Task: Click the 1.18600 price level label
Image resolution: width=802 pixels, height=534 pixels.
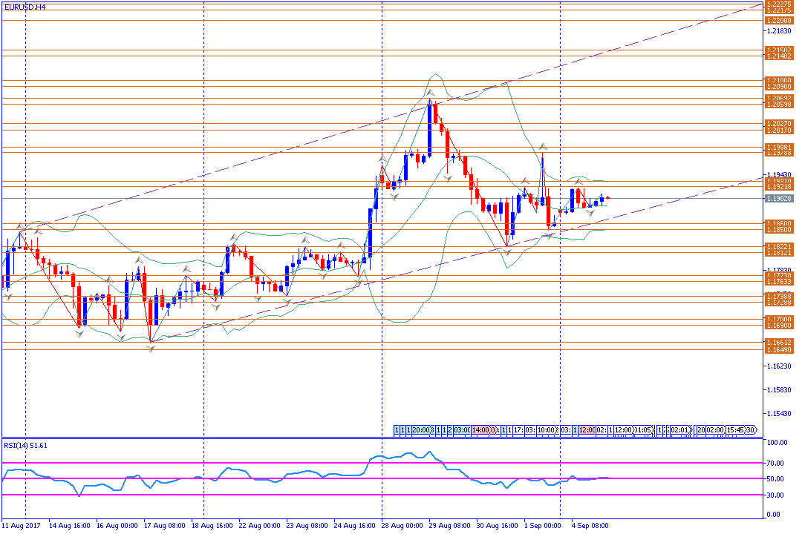Action: point(778,223)
